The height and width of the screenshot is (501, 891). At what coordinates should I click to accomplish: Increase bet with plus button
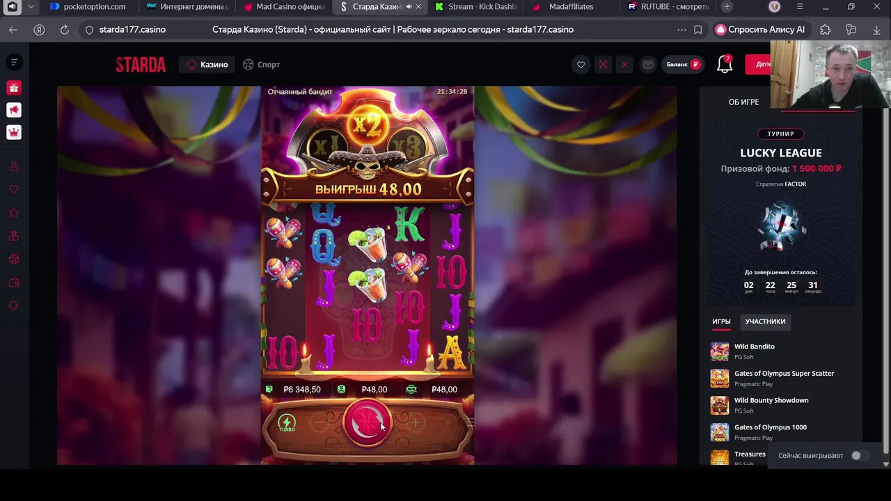coord(416,422)
